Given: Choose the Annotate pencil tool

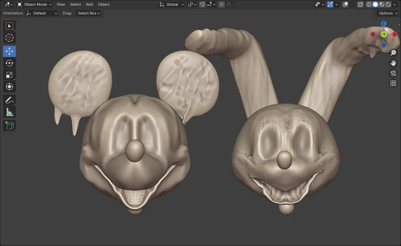Looking at the screenshot, I should click(x=9, y=101).
